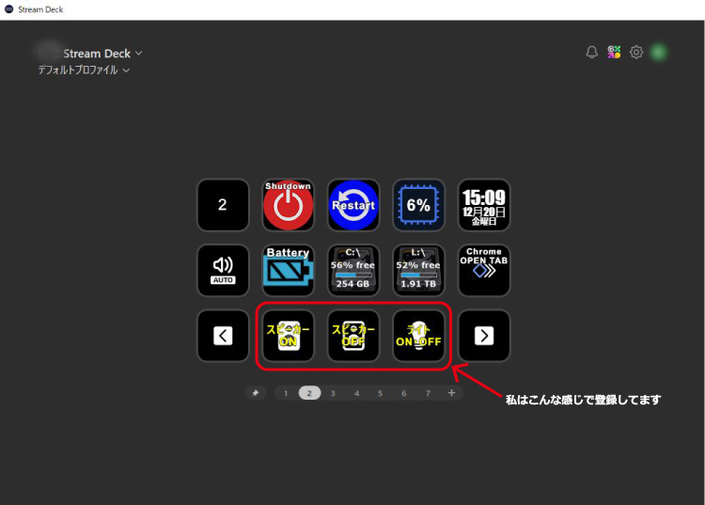Screen dimensions: 705x505
Task: Click the CPU usage 6% key
Action: pyautogui.click(x=418, y=205)
